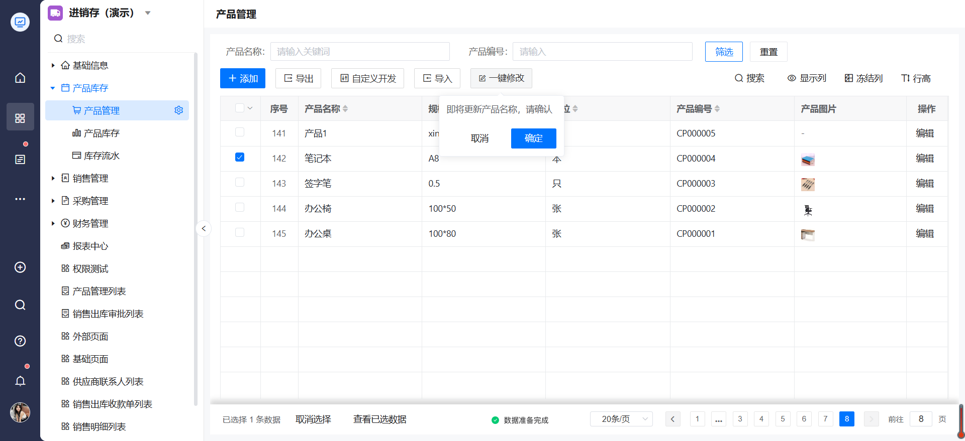
Task: Open the 20条/页 page size dropdown
Action: point(621,419)
